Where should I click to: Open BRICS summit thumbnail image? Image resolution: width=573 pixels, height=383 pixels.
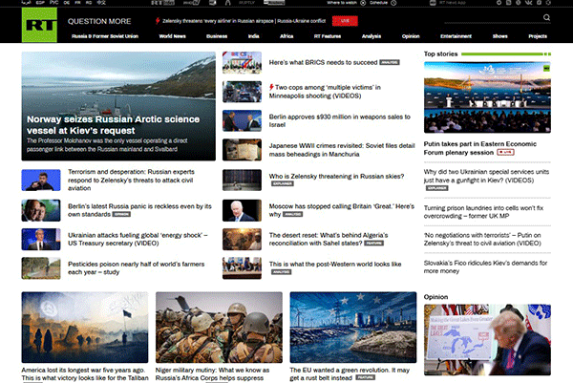242,62
